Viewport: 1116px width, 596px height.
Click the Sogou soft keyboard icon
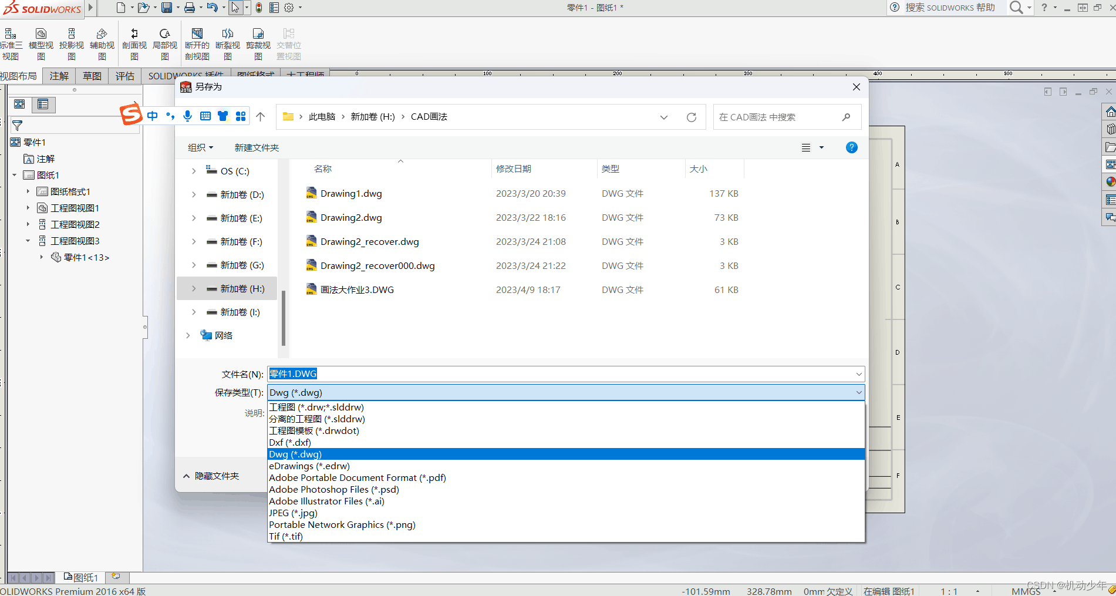pos(205,116)
